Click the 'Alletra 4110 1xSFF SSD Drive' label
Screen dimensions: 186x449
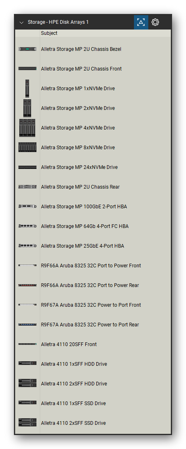(73, 403)
